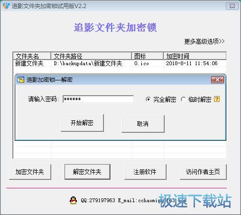Click the app logo in title bar
The height and width of the screenshot is (215, 241).
(x=6, y=6)
